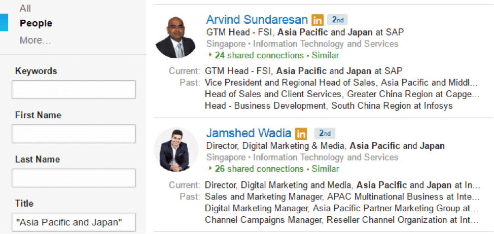Viewport: 494px width, 234px height.
Task: Open Jamshed Wadia's profile photo
Action: 175,149
